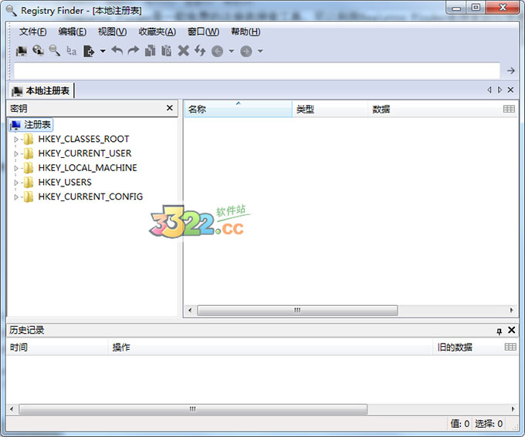Redo the last action

(x=134, y=51)
